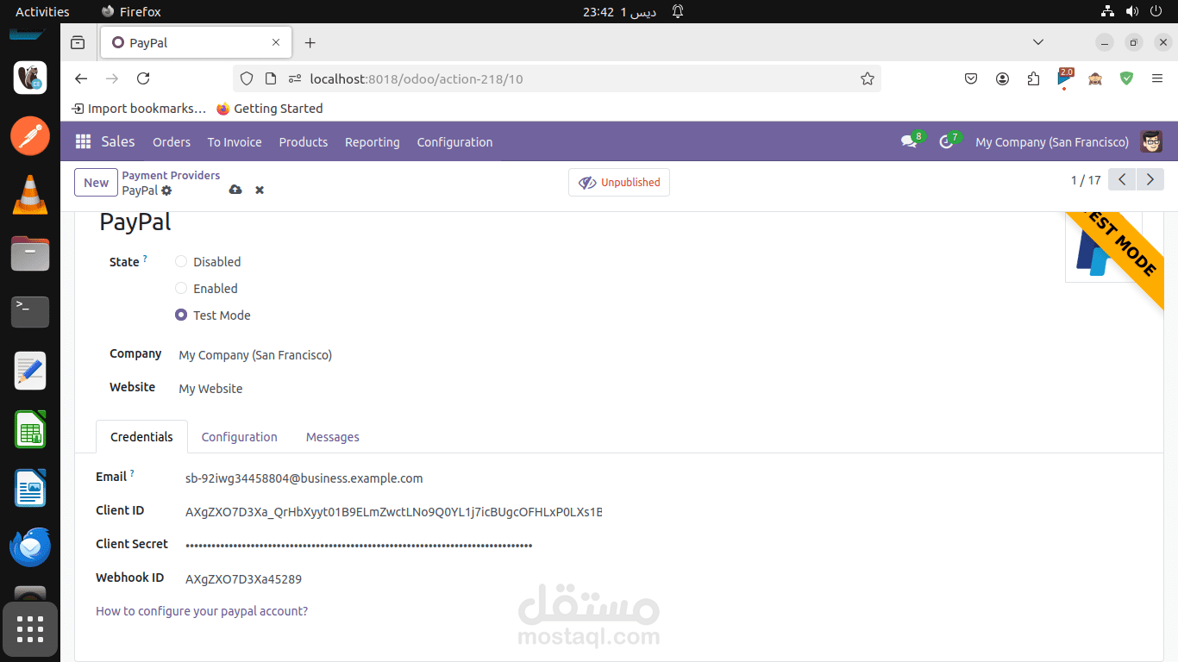
Task: Click the New record button
Action: 96,182
